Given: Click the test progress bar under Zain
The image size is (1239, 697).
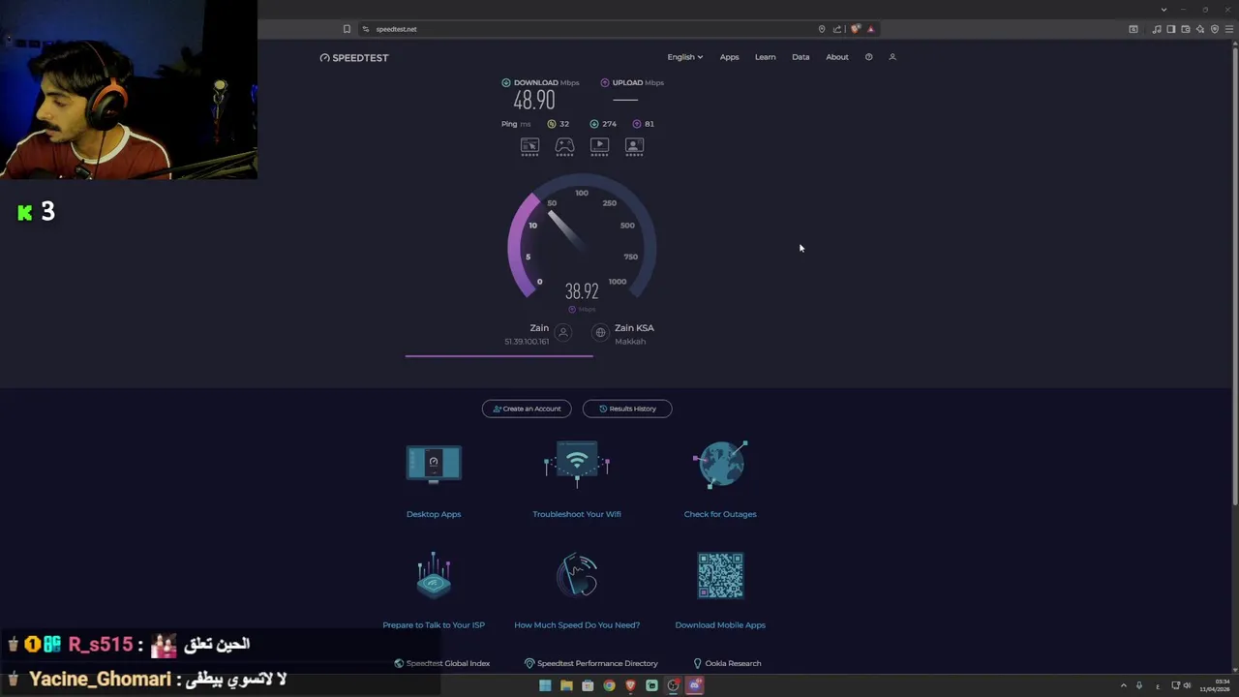Looking at the screenshot, I should coord(499,355).
